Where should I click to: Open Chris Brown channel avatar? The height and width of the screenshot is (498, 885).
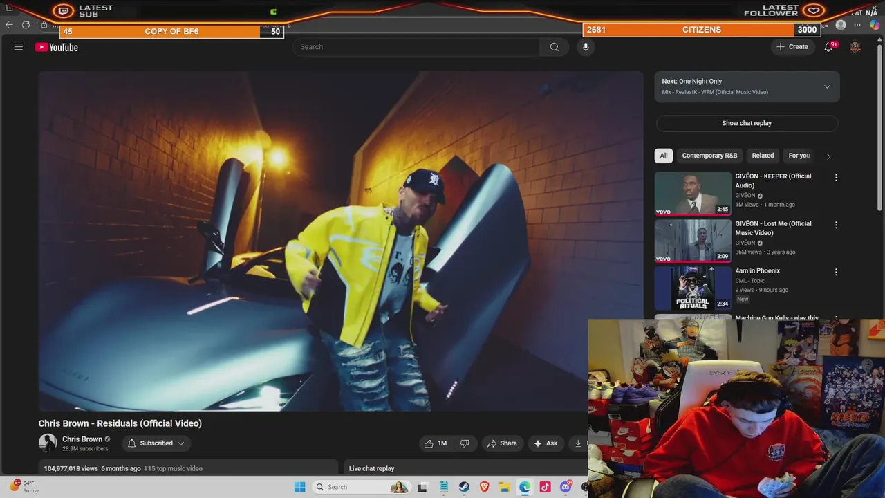[x=48, y=443]
